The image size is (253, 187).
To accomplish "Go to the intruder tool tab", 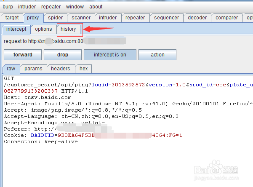I will click(108, 18).
